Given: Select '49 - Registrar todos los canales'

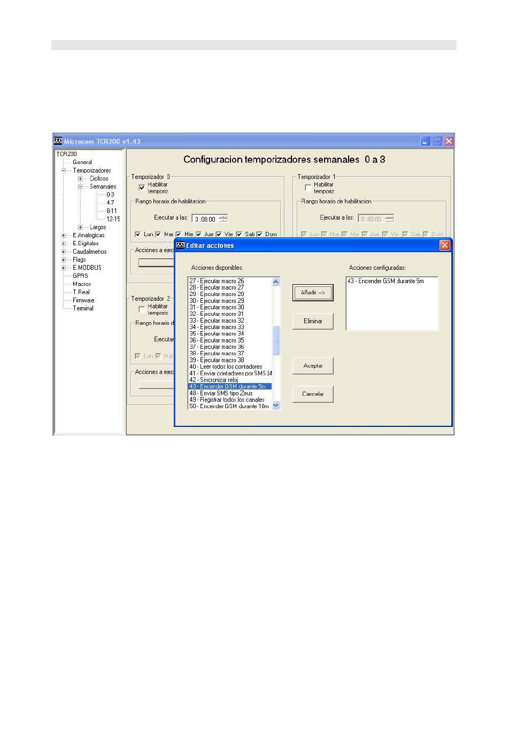Looking at the screenshot, I should [227, 400].
